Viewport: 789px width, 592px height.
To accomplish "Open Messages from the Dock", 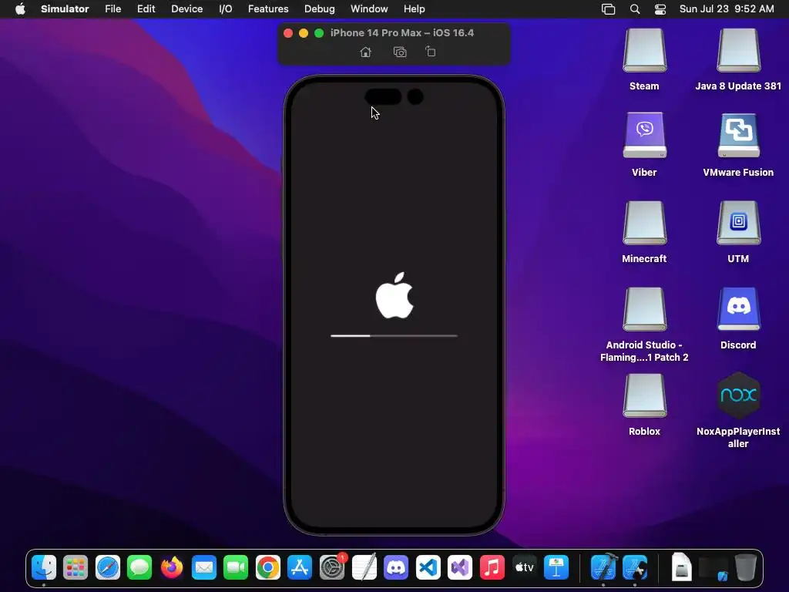I will pyautogui.click(x=139, y=567).
